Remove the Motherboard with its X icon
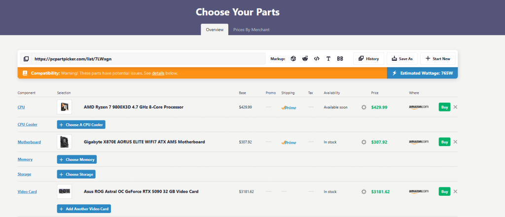The image size is (505, 217). coord(455,142)
